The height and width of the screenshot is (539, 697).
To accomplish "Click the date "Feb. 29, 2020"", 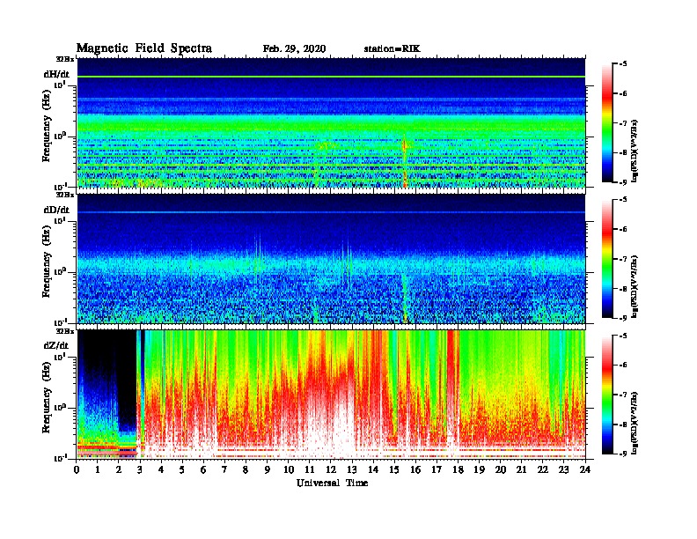I will (294, 49).
